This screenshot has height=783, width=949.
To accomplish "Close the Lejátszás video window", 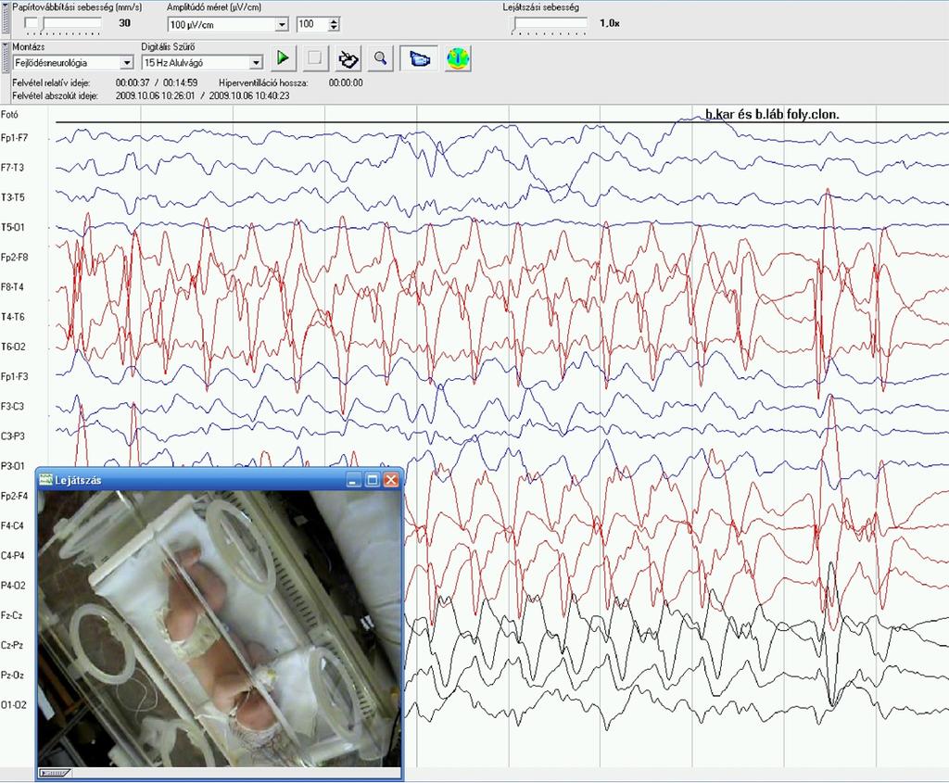I will coord(391,480).
